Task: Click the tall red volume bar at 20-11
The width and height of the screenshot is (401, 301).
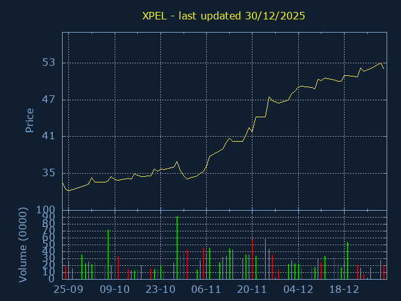Action: 252,259
